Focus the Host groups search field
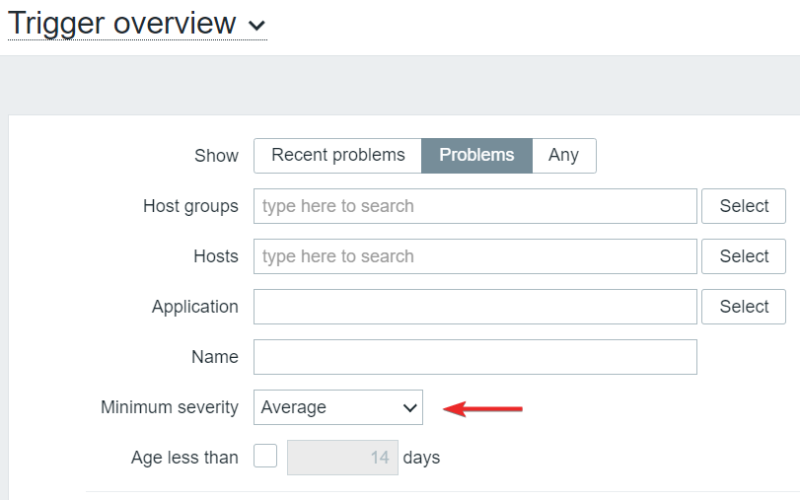Image resolution: width=800 pixels, height=500 pixels. tap(474, 206)
